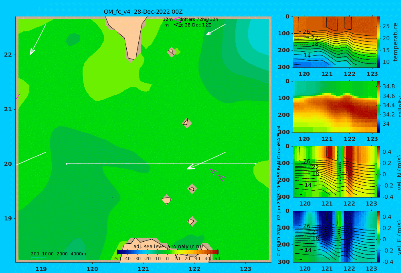The width and height of the screenshot is (401, 273).
Task: Click the 'to 28 Dec 12Z' legend text
Action: [195, 25]
